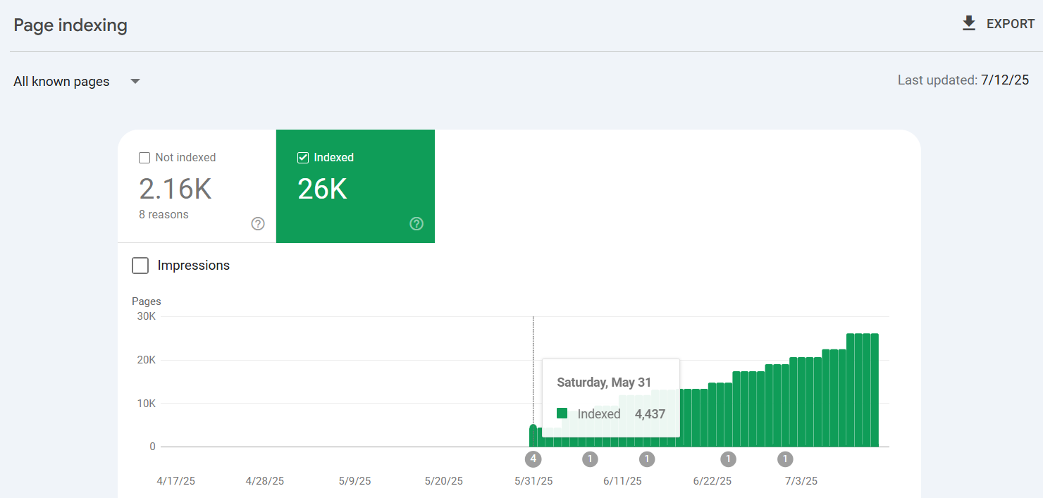Click the 8 reasons text
This screenshot has height=498, width=1043.
tap(163, 215)
